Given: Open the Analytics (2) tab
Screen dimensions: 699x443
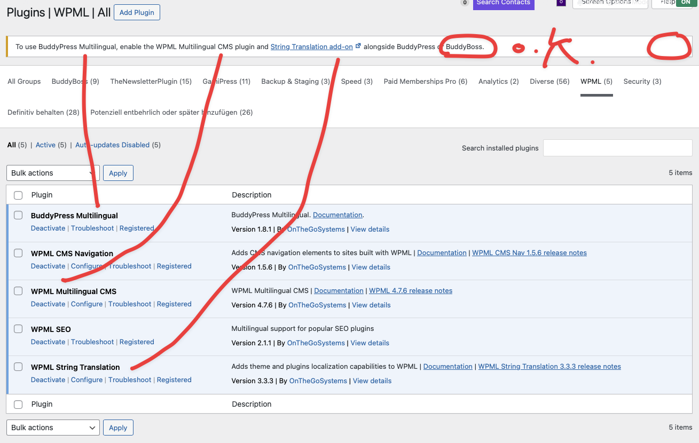Looking at the screenshot, I should click(499, 82).
